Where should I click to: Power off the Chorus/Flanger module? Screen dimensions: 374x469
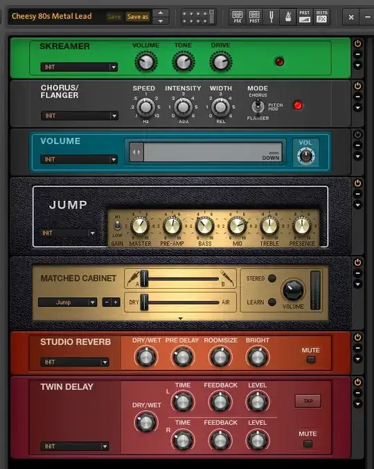click(x=357, y=86)
